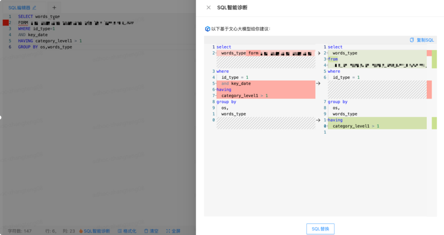Click the red marker in diff overview ruler middle
This screenshot has width=444, height=235.
point(429,90)
